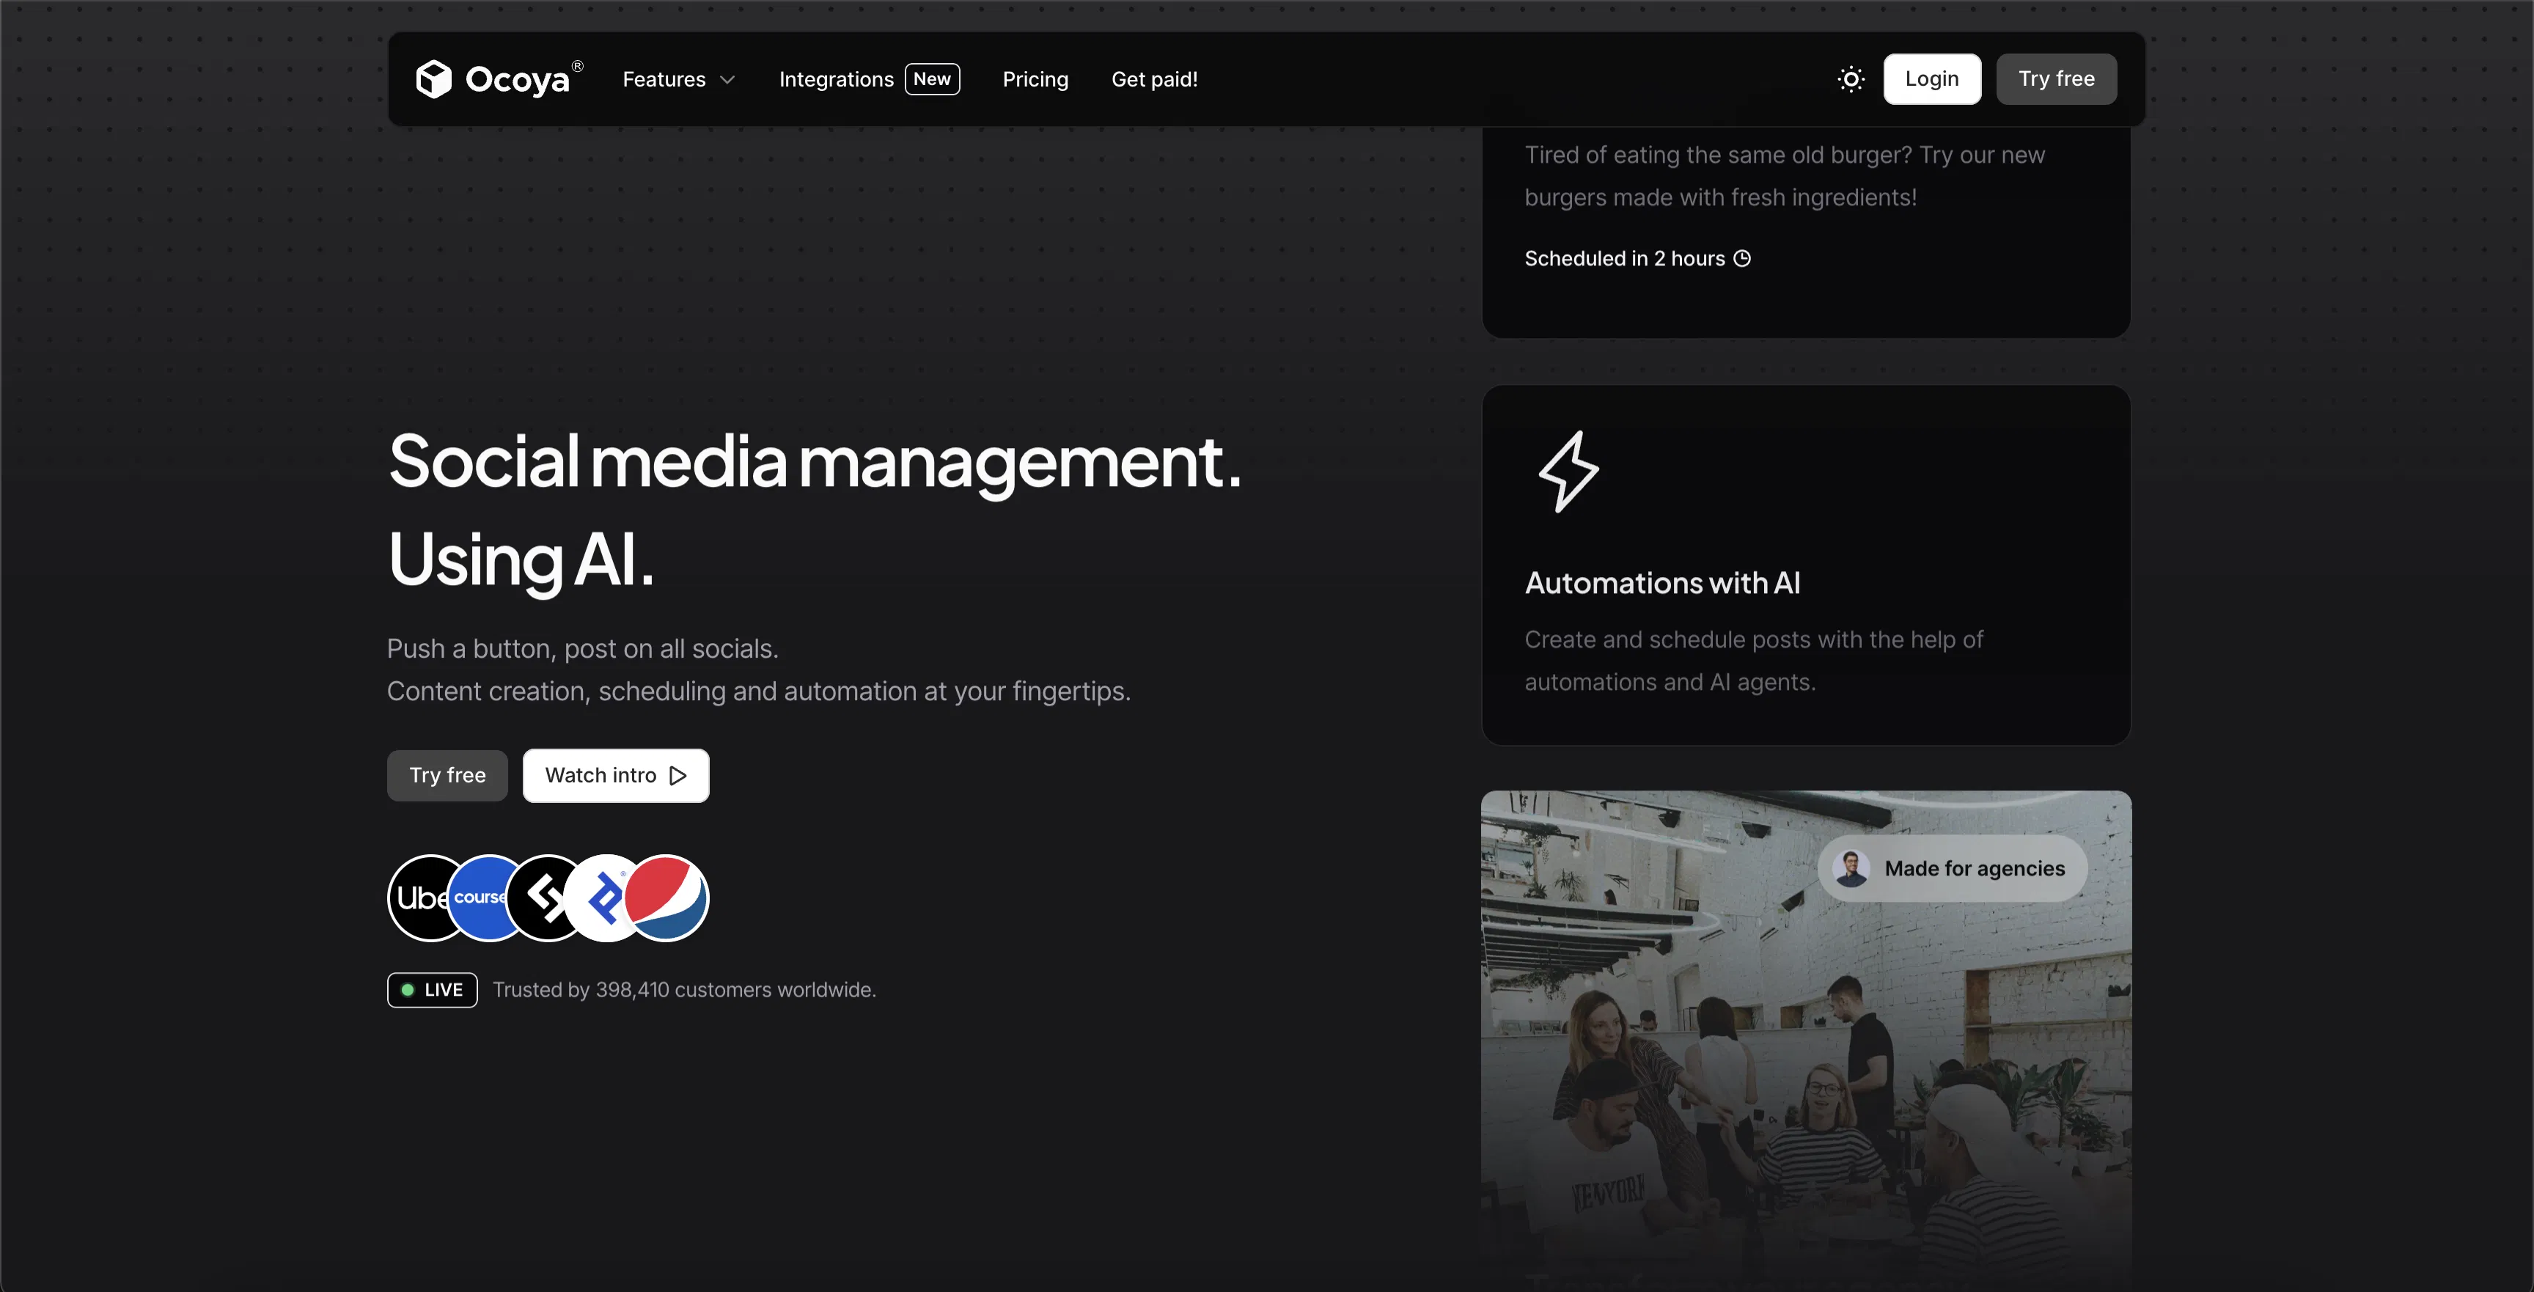Image resolution: width=2534 pixels, height=1292 pixels.
Task: Play the Watch intro video
Action: 616,775
